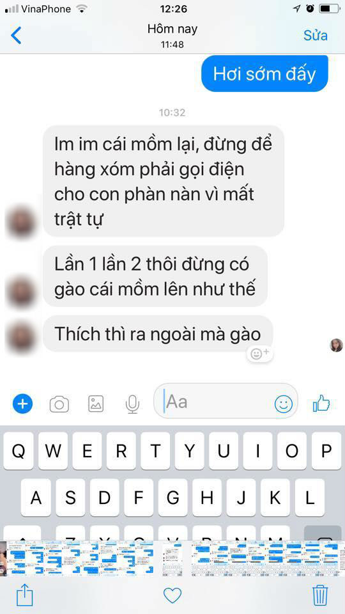Viewport: 345px width, 614px height.
Task: Tap the Q key on keyboard
Action: tap(19, 451)
